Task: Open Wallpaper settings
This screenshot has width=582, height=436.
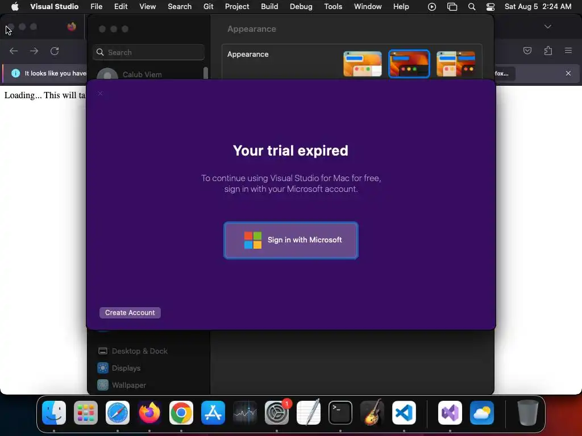Action: pos(122,385)
